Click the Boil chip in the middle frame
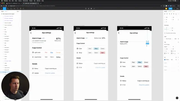 (x=102, y=53)
